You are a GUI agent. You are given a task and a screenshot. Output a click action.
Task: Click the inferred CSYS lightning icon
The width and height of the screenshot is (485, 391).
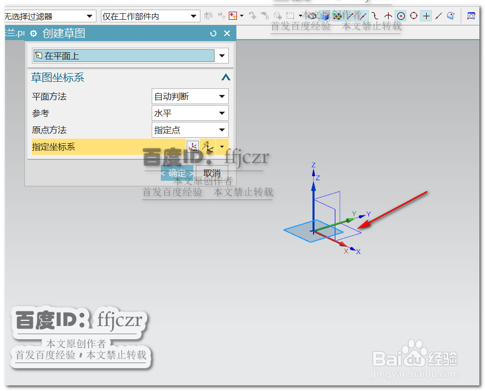(208, 146)
